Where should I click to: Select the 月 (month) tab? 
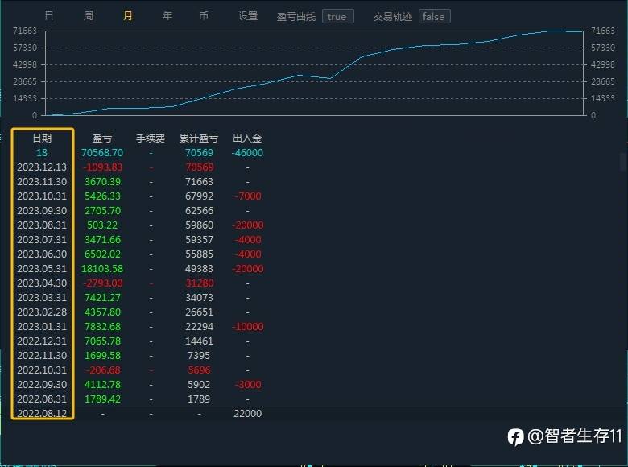pos(127,15)
